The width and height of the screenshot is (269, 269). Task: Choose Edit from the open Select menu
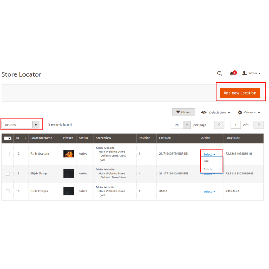coord(206,161)
